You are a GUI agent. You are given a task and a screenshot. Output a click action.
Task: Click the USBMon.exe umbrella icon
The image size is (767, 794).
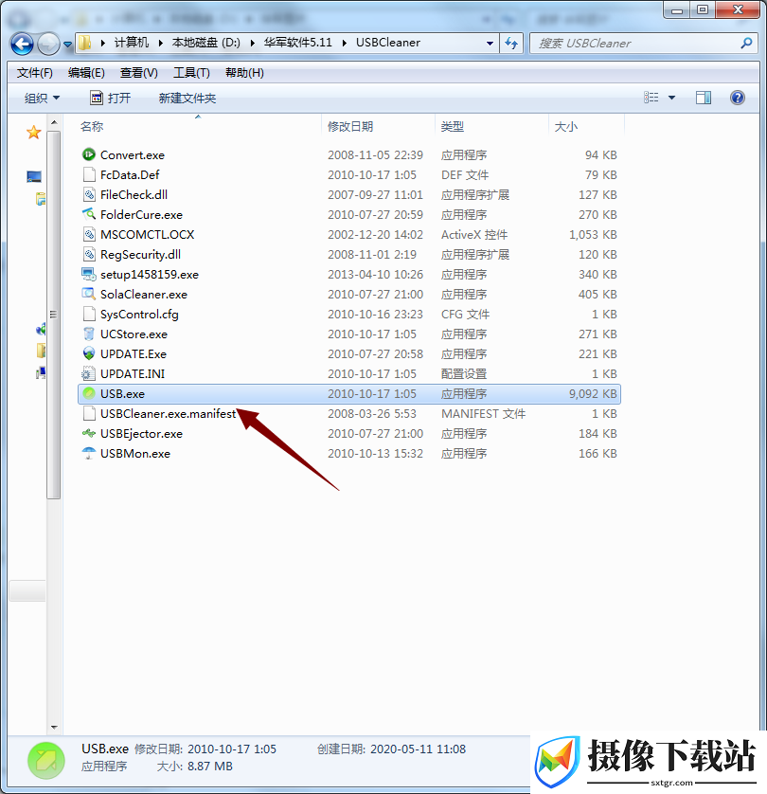89,453
